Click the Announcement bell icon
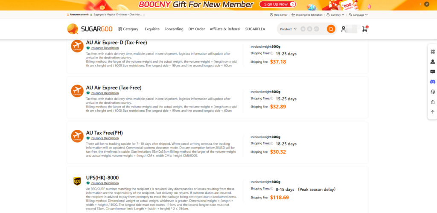 [x=68, y=15]
